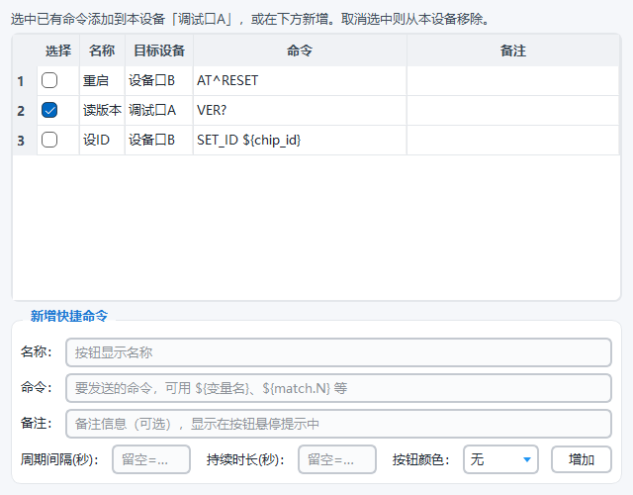
Task: Click the 调试口A target device cell
Action: tap(159, 110)
